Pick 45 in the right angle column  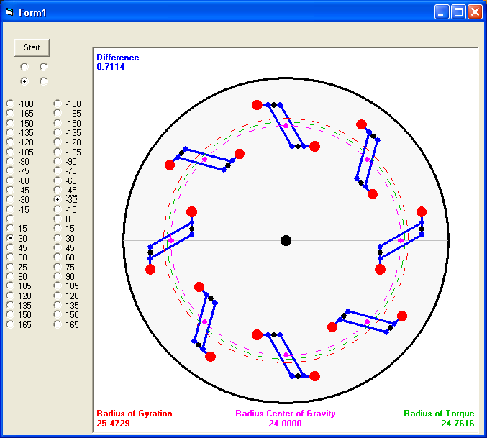pos(64,247)
